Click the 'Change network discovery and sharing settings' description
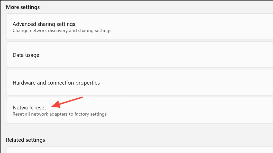The image size is (273, 153). [62, 30]
